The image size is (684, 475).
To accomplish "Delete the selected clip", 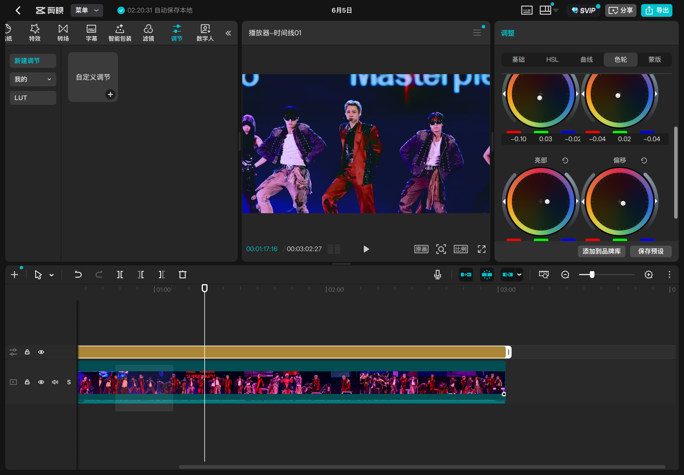I will (x=183, y=274).
